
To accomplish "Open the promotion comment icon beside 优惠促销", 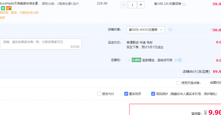I will click(184, 4).
